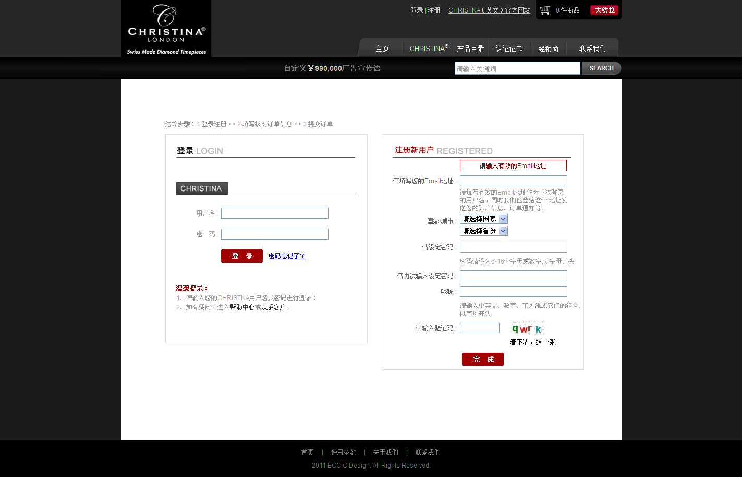Open the 帮助中心 help center link

tap(242, 307)
